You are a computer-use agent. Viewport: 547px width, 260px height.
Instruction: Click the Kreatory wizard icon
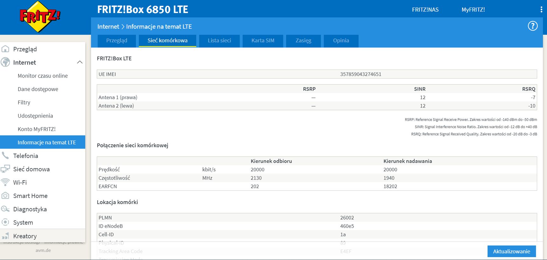coord(5,236)
